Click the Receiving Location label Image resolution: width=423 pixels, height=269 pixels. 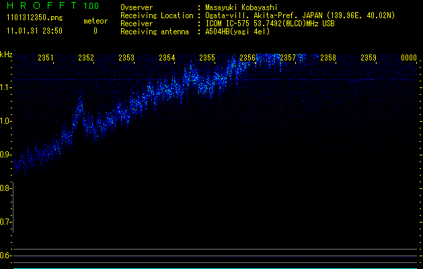157,15
